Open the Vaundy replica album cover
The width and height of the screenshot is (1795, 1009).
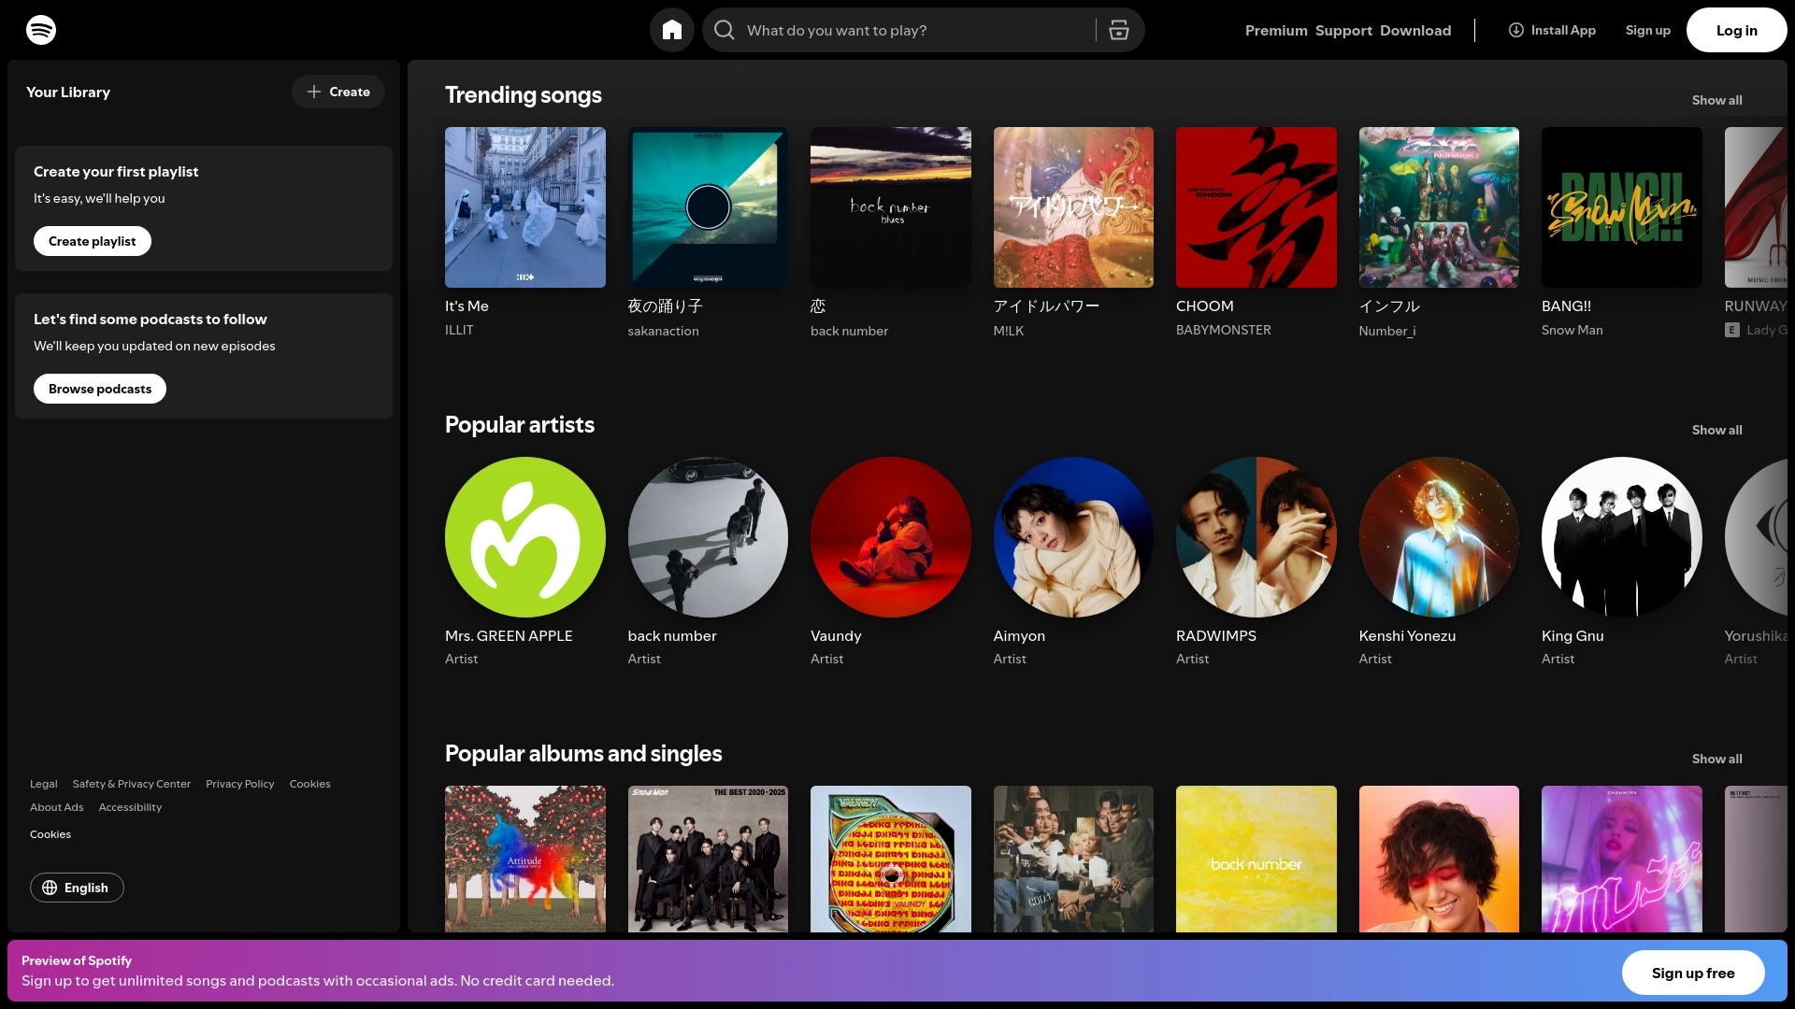tap(890, 859)
